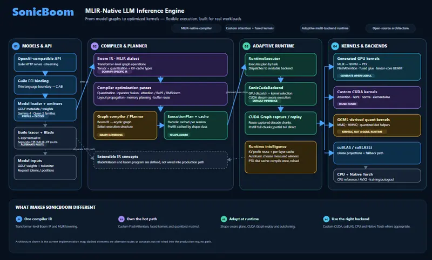
Task: Click the 01 badge beside MODELS & API
Action: tap(16, 46)
